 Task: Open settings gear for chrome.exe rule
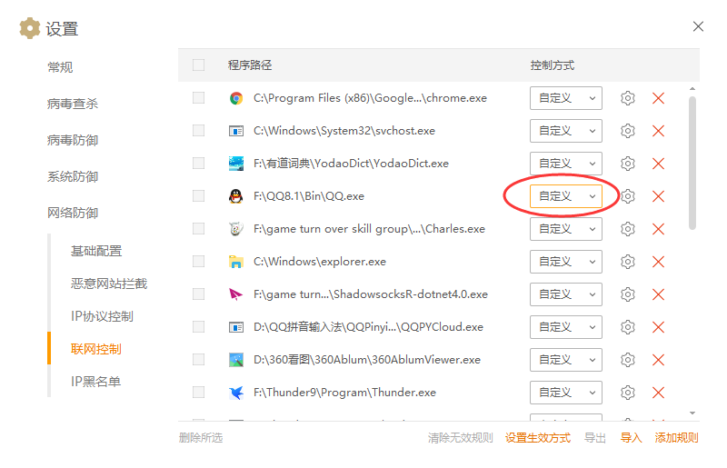(x=627, y=98)
